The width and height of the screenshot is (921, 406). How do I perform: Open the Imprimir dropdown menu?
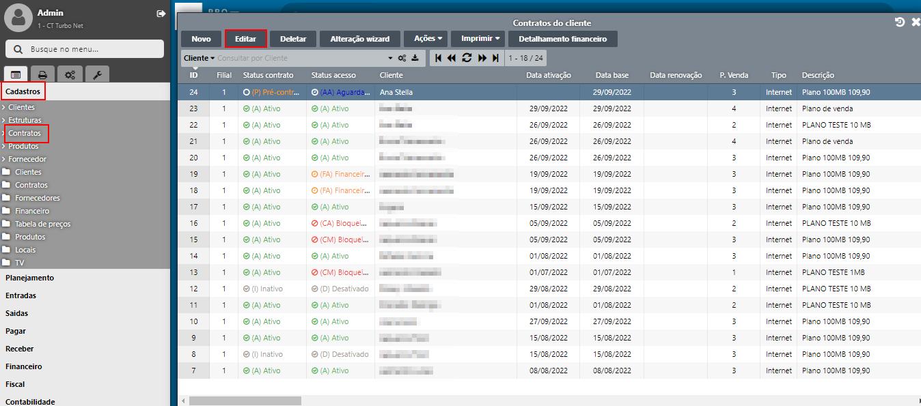480,39
